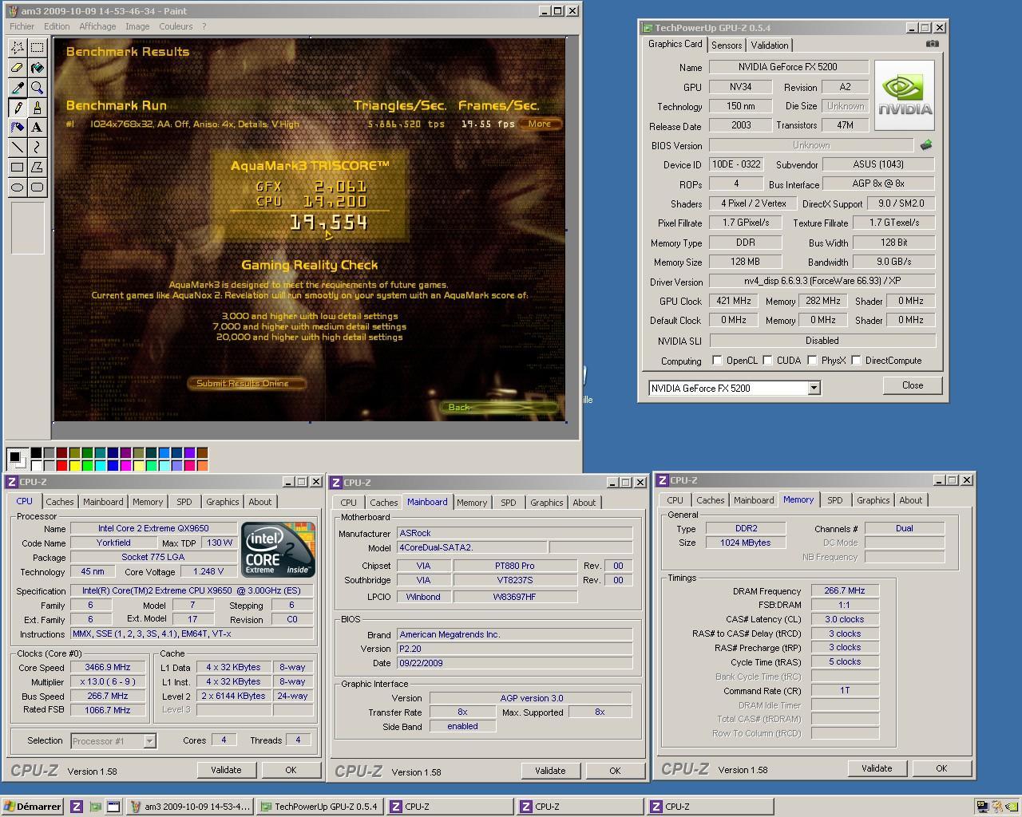
Task: Open Caches tab in left CPU-Z window
Action: click(x=59, y=502)
